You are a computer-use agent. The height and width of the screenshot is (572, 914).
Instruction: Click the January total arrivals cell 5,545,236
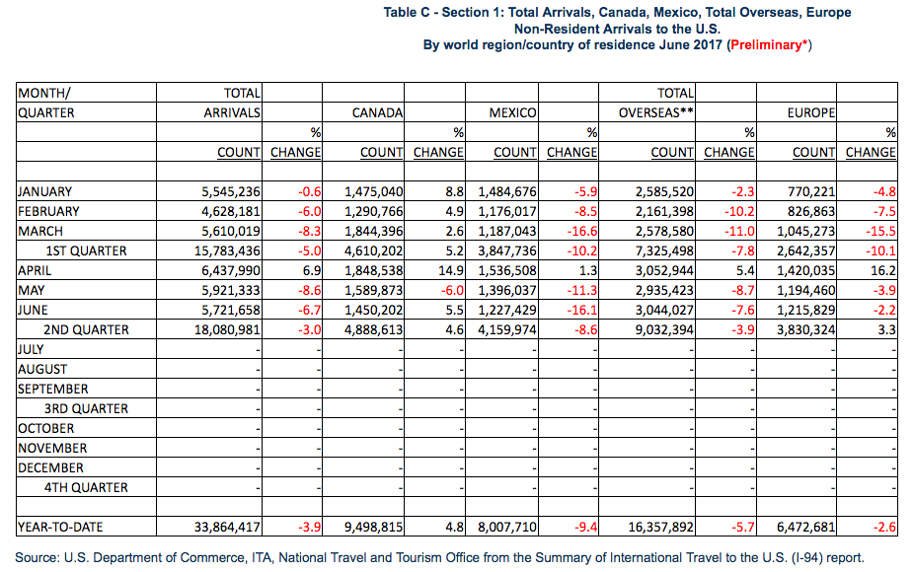[x=227, y=191]
